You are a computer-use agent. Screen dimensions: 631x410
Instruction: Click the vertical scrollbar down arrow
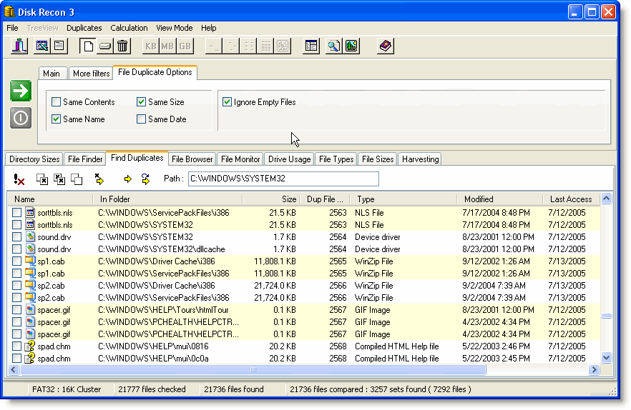tap(607, 357)
